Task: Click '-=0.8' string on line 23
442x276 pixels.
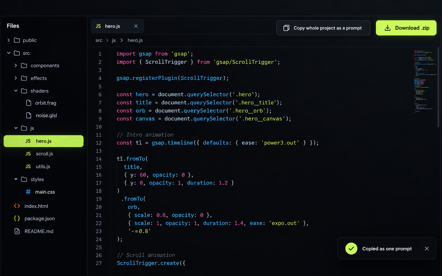Action: click(x=139, y=231)
